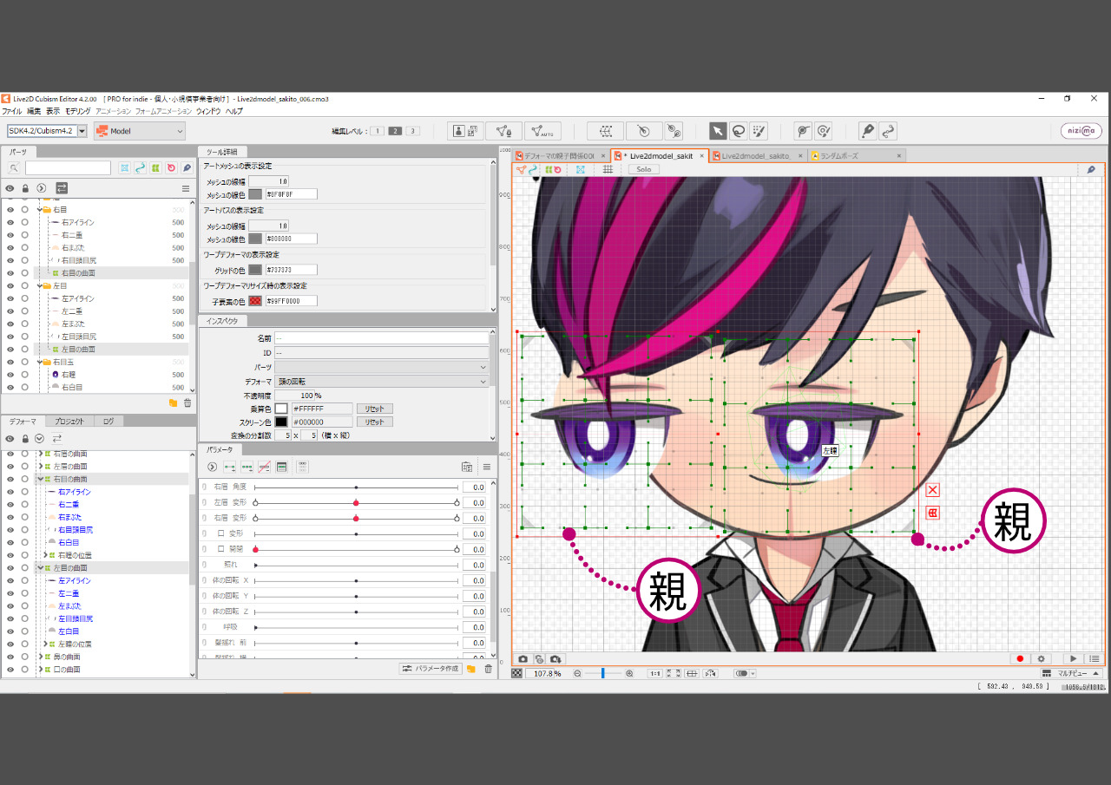The width and height of the screenshot is (1111, 785).
Task: Hide 右目の曲面 in Deformer panel
Action: click(x=10, y=479)
